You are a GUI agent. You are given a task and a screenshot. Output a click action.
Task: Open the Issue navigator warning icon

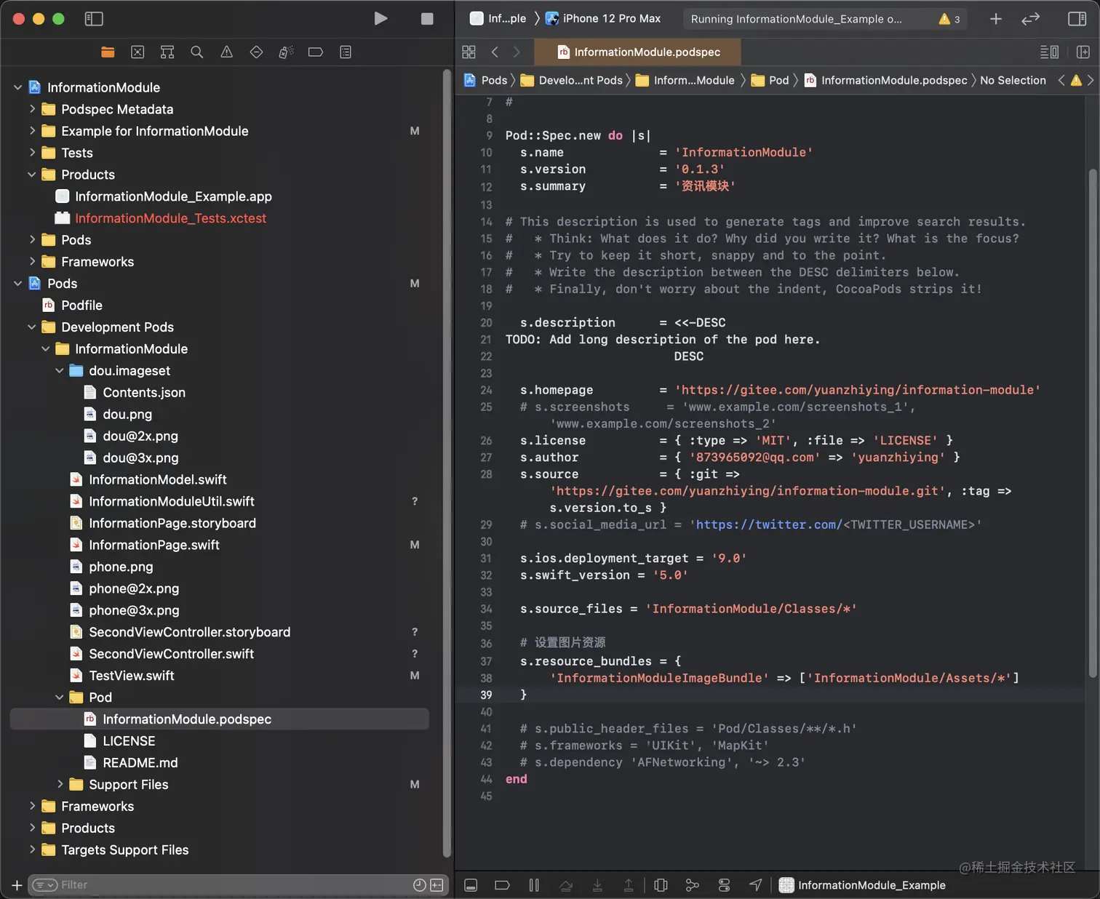pos(227,52)
